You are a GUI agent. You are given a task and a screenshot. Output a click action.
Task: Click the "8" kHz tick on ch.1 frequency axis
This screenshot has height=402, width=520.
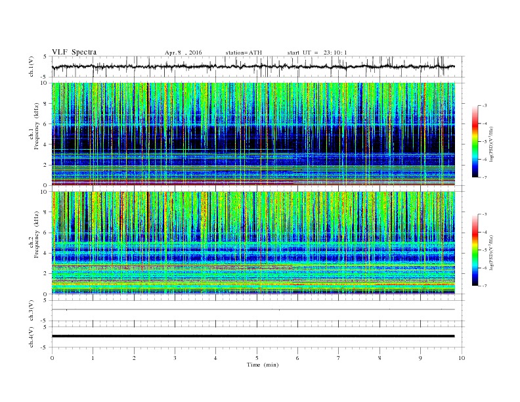pyautogui.click(x=46, y=104)
